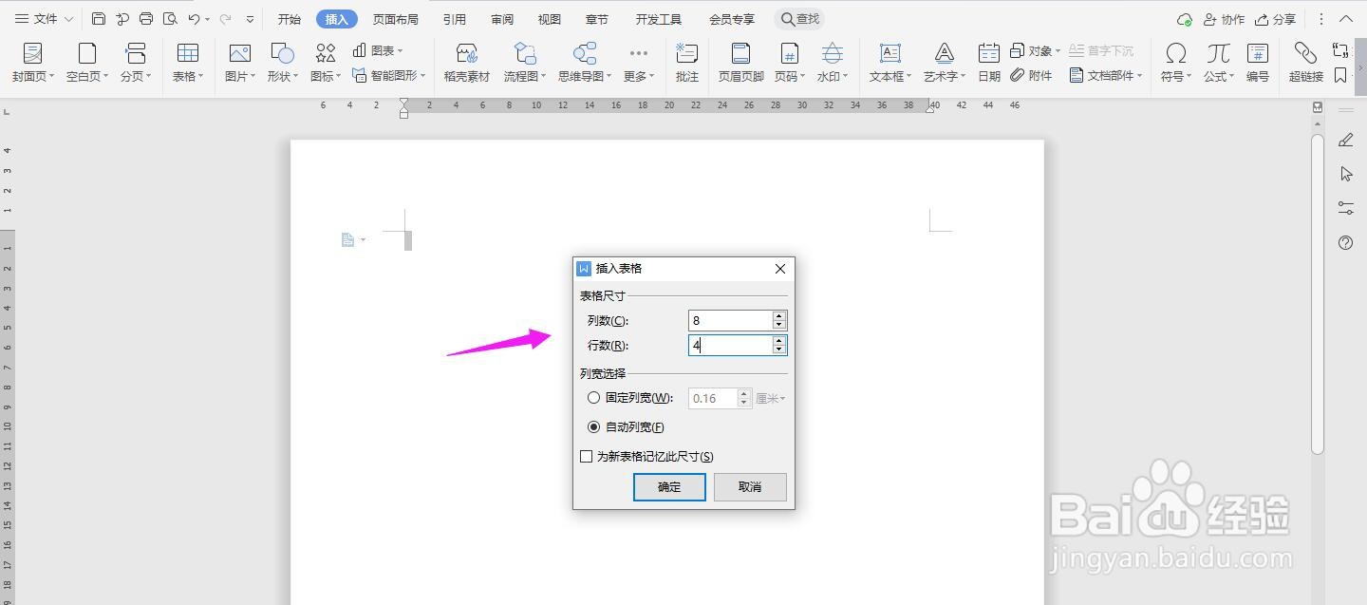The image size is (1367, 605).
Task: Check 为新表格记忆此尺寸 checkbox
Action: pos(586,457)
